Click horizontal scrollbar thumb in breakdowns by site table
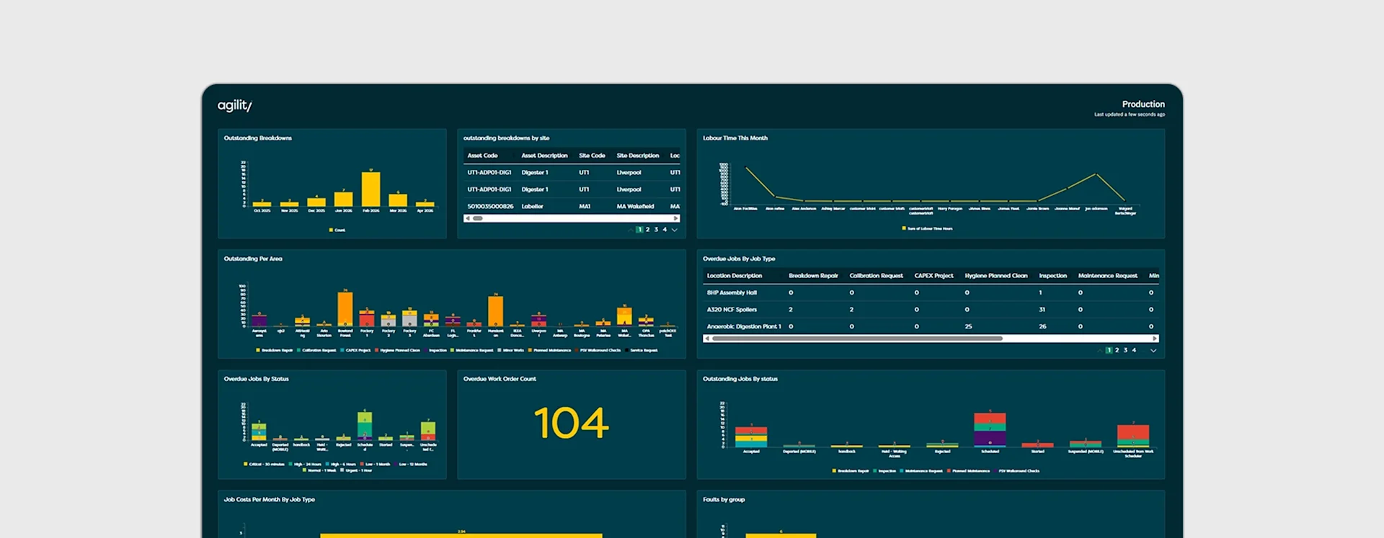This screenshot has height=538, width=1384. pyautogui.click(x=478, y=218)
